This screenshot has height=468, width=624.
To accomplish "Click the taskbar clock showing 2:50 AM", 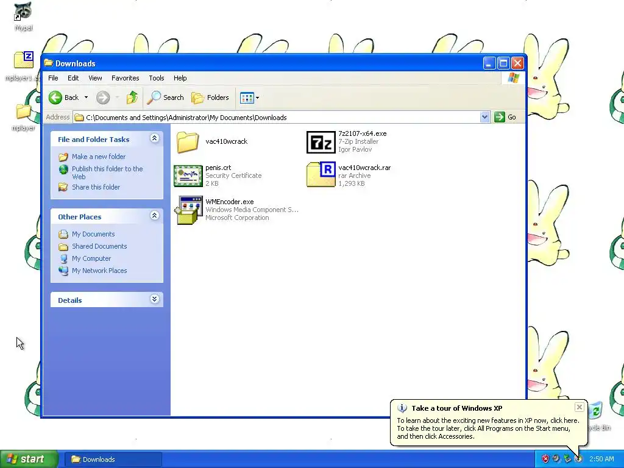I will coord(601,459).
